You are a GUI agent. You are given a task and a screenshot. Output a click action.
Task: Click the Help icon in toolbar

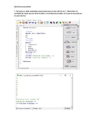click(x=70, y=23)
